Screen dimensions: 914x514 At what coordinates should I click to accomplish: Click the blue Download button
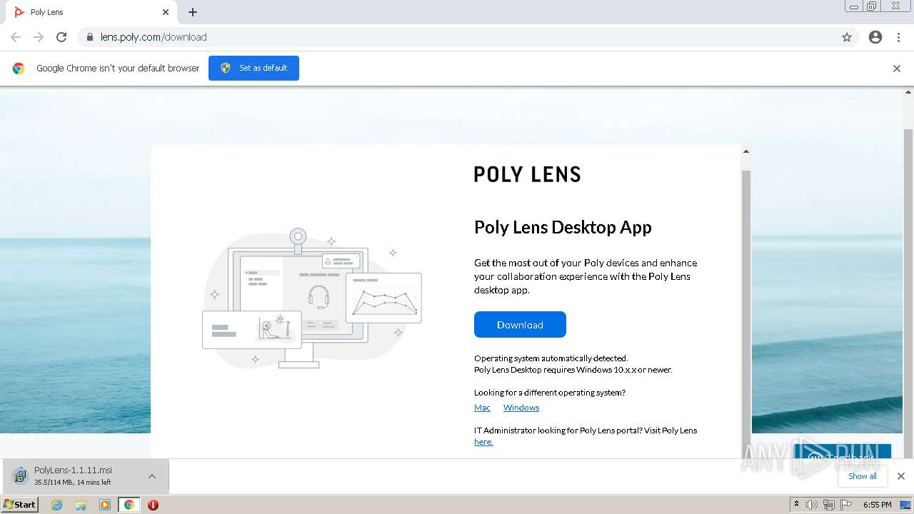pos(520,324)
